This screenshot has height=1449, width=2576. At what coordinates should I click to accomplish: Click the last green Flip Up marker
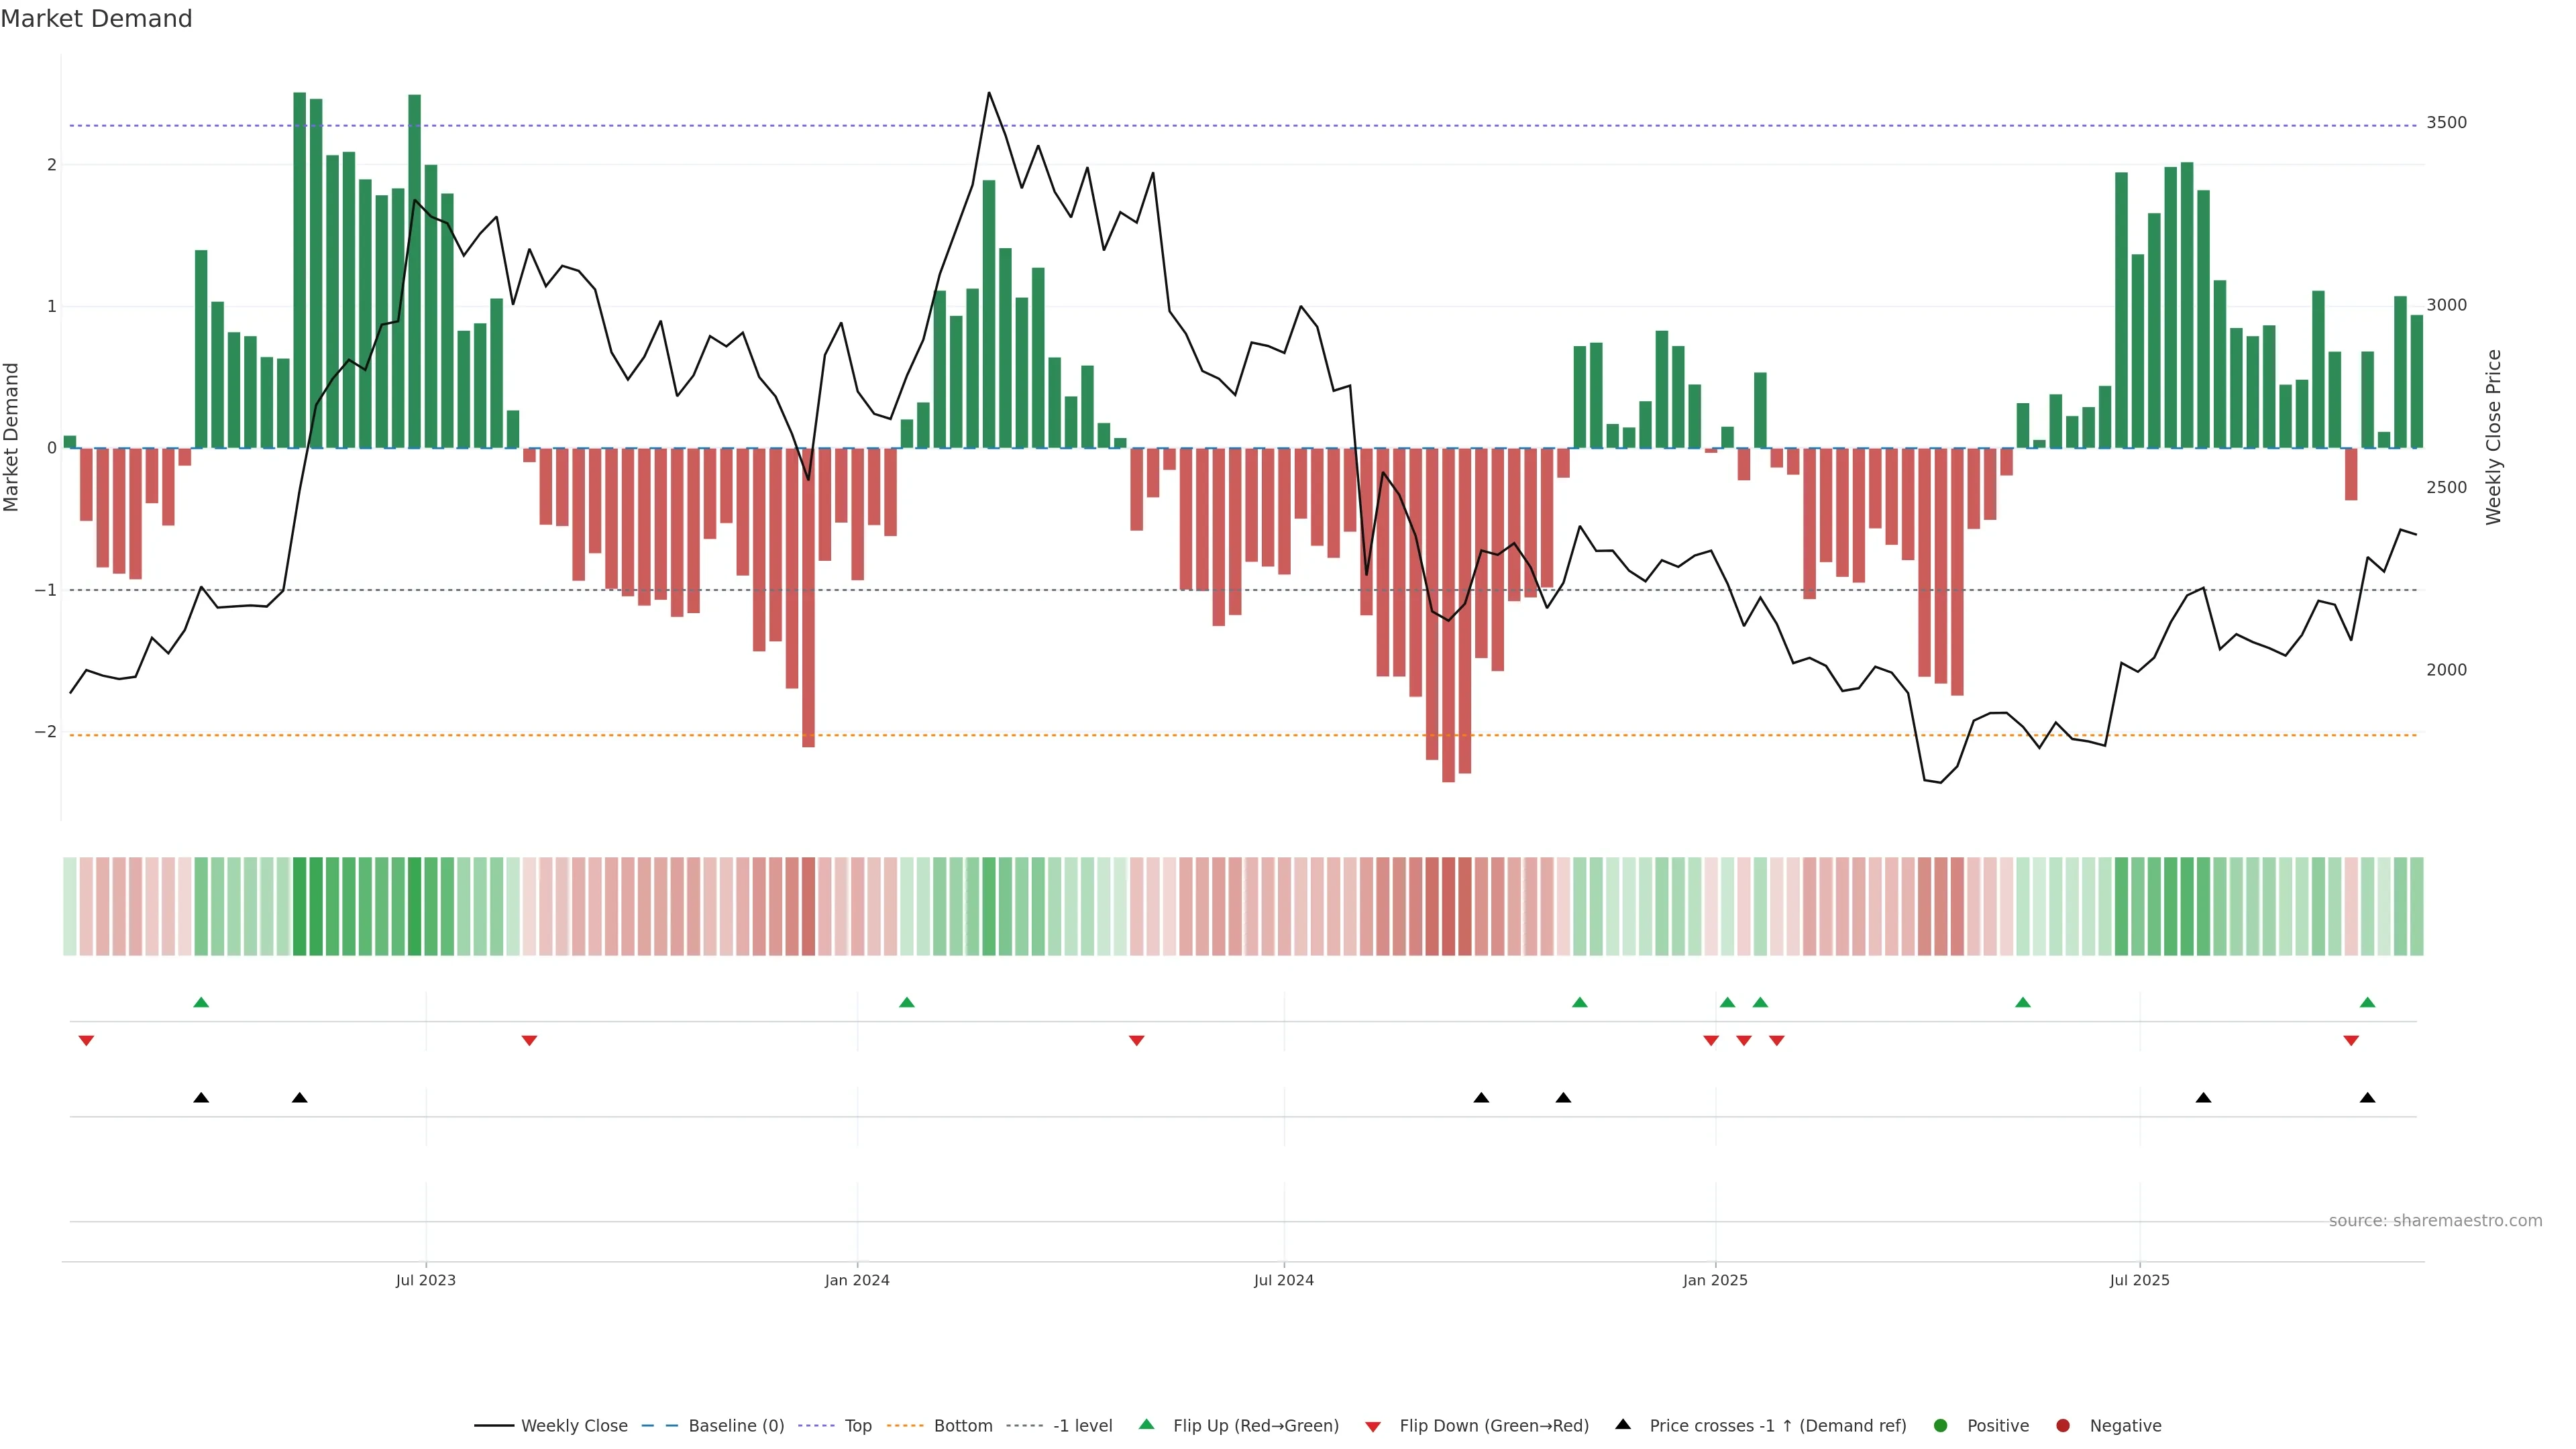click(x=2367, y=1002)
